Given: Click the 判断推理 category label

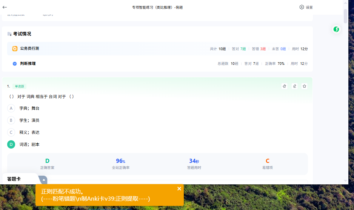Looking at the screenshot, I should (28, 64).
